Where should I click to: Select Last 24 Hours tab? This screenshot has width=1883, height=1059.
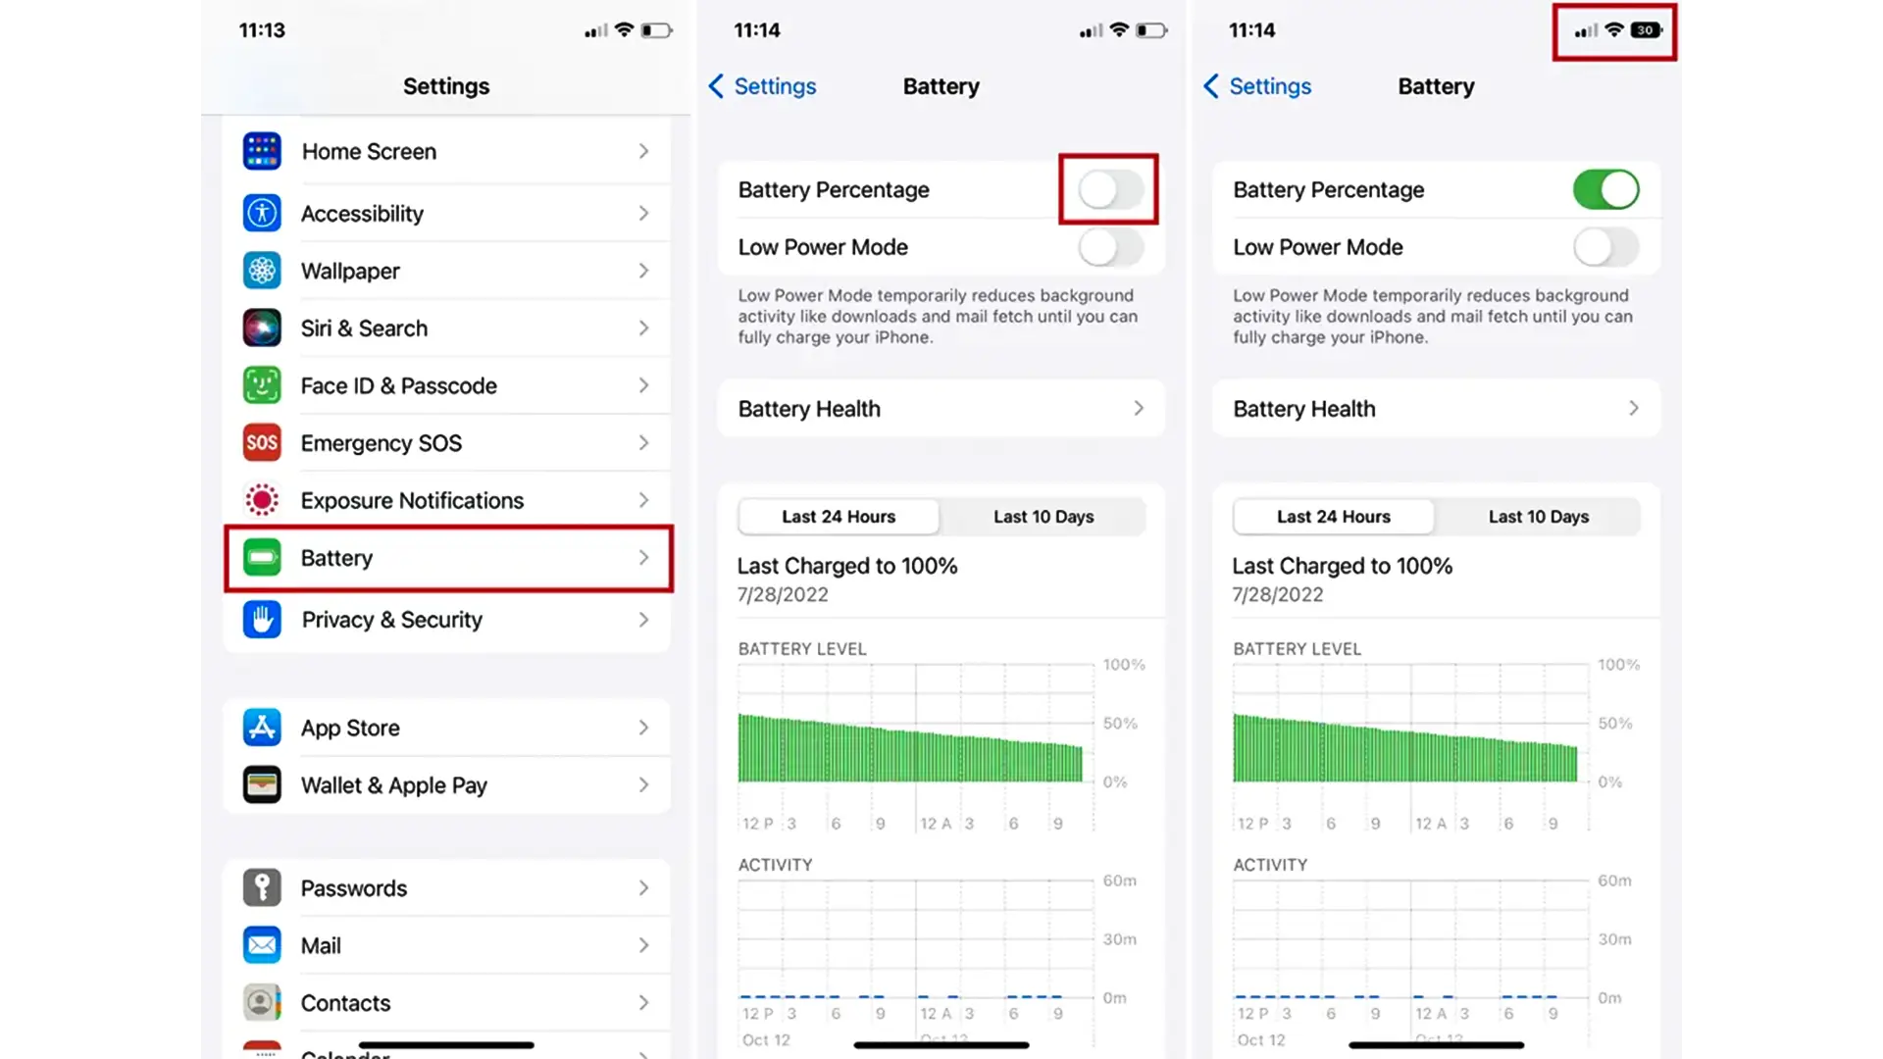click(839, 516)
